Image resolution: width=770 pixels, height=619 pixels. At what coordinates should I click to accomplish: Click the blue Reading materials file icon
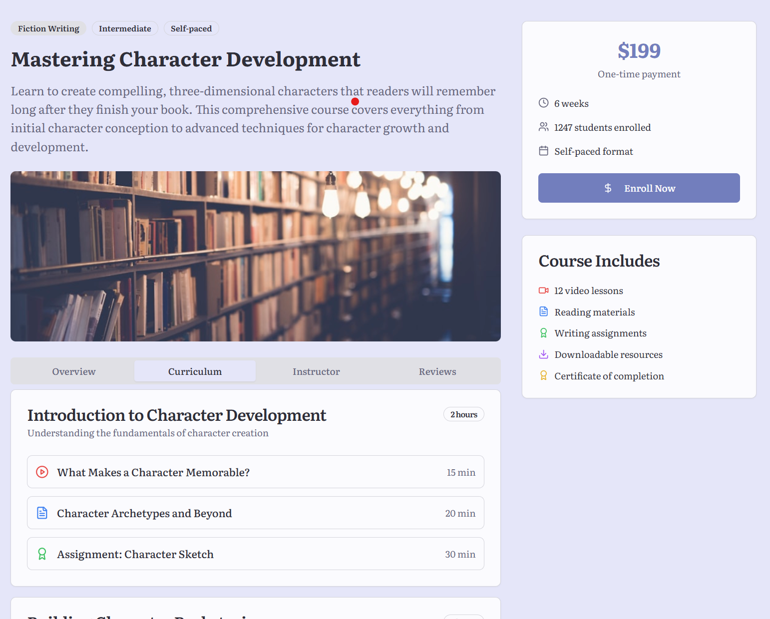543,311
